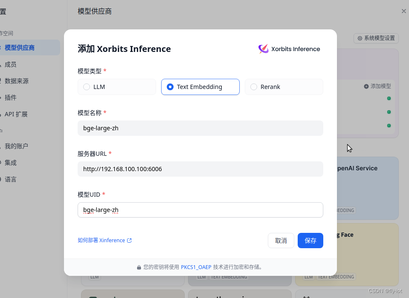The width and height of the screenshot is (409, 298).
Task: Click the external link icon beside Xinference
Action: (129, 241)
